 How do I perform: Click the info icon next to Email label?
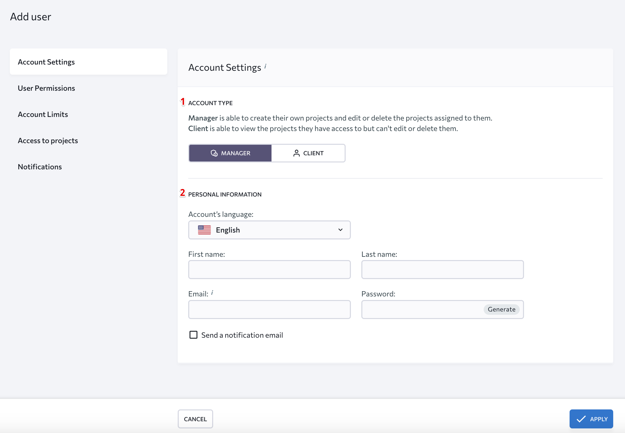click(x=212, y=293)
